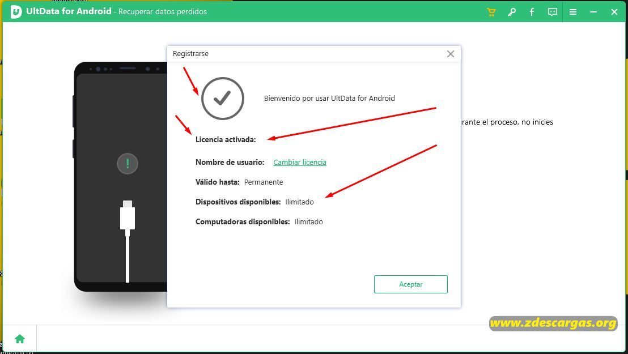Click 'Computadoras disponibles:' label
This screenshot has width=628, height=354.
[x=243, y=222]
